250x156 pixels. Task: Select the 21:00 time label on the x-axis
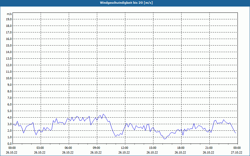209,148
